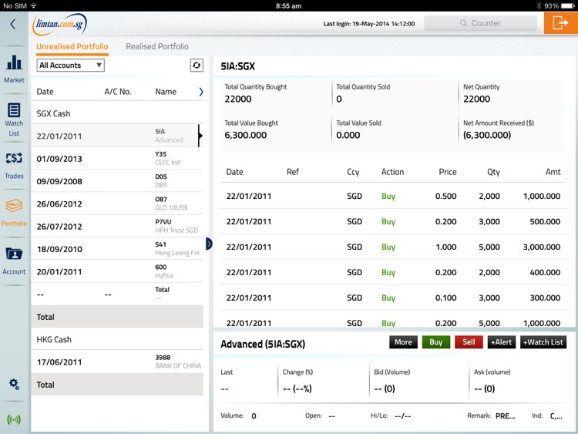
Task: Click the Name column header
Action: [x=166, y=92]
